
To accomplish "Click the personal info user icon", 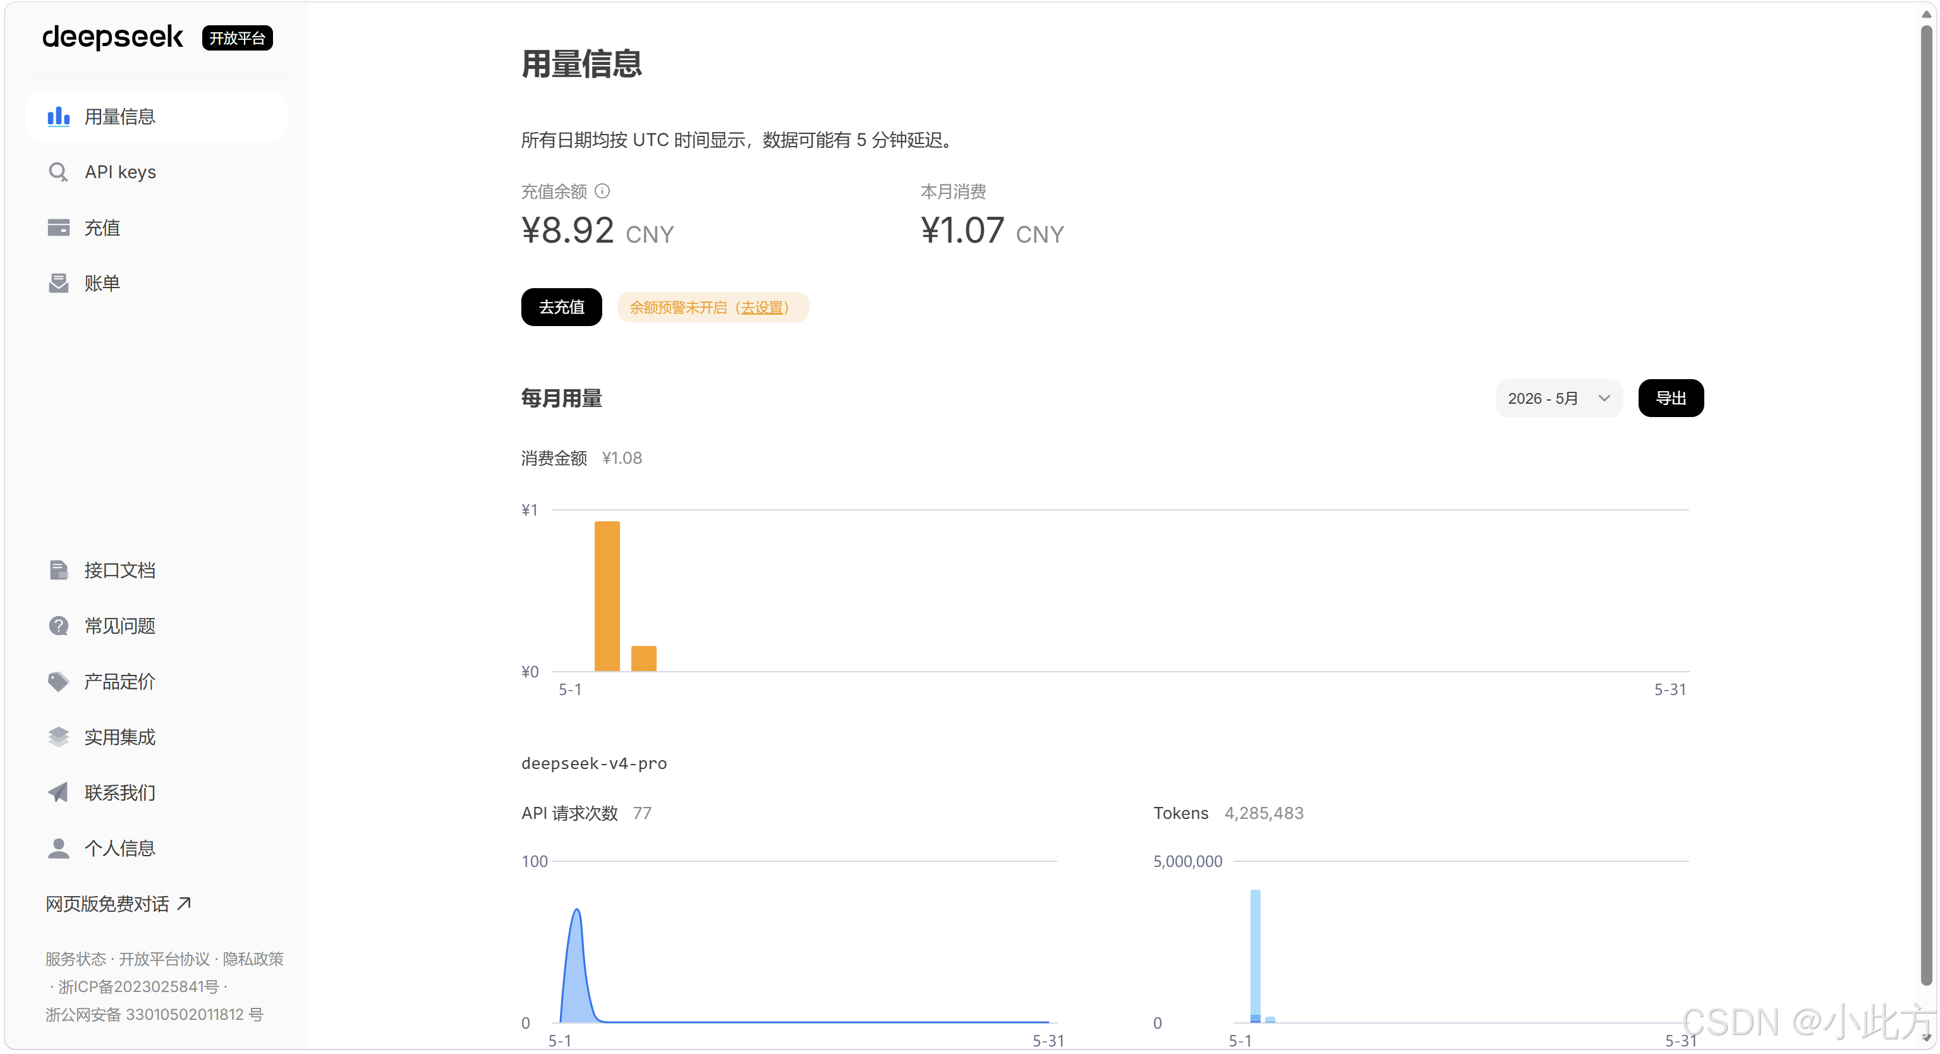I will [58, 848].
